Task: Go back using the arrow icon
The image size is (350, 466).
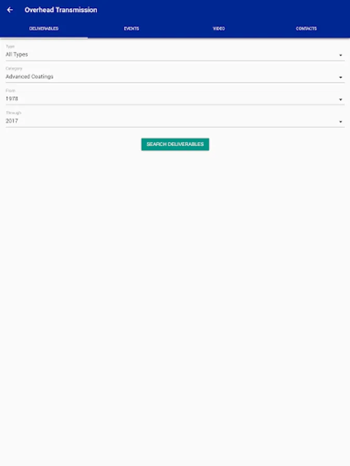Action: [10, 10]
